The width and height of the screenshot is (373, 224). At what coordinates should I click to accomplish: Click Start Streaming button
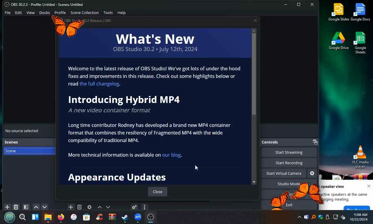pos(289,152)
